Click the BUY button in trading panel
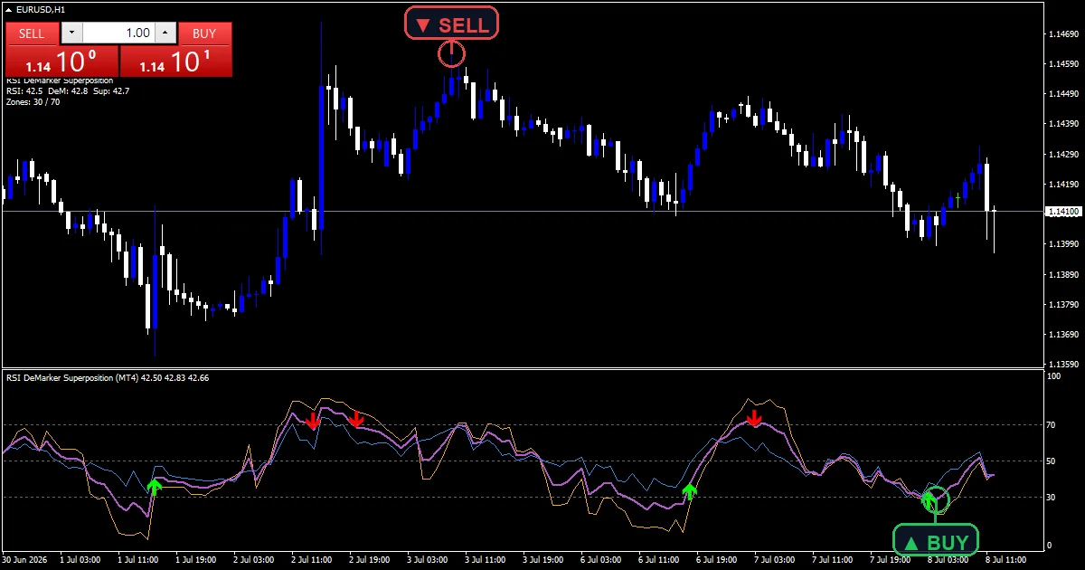 [205, 33]
